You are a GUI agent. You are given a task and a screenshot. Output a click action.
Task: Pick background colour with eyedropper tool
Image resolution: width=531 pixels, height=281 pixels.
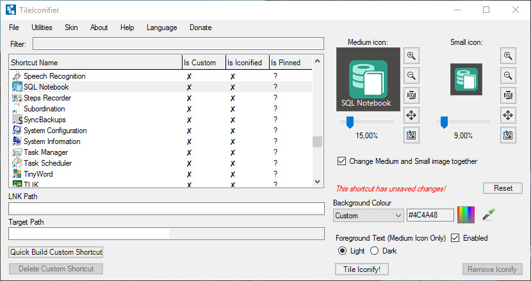489,214
